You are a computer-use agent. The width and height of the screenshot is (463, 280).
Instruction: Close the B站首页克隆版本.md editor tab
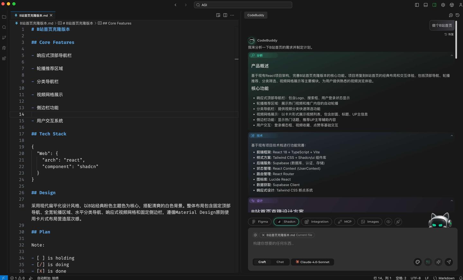click(x=51, y=15)
